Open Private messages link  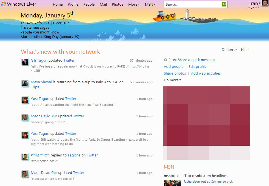35,28
